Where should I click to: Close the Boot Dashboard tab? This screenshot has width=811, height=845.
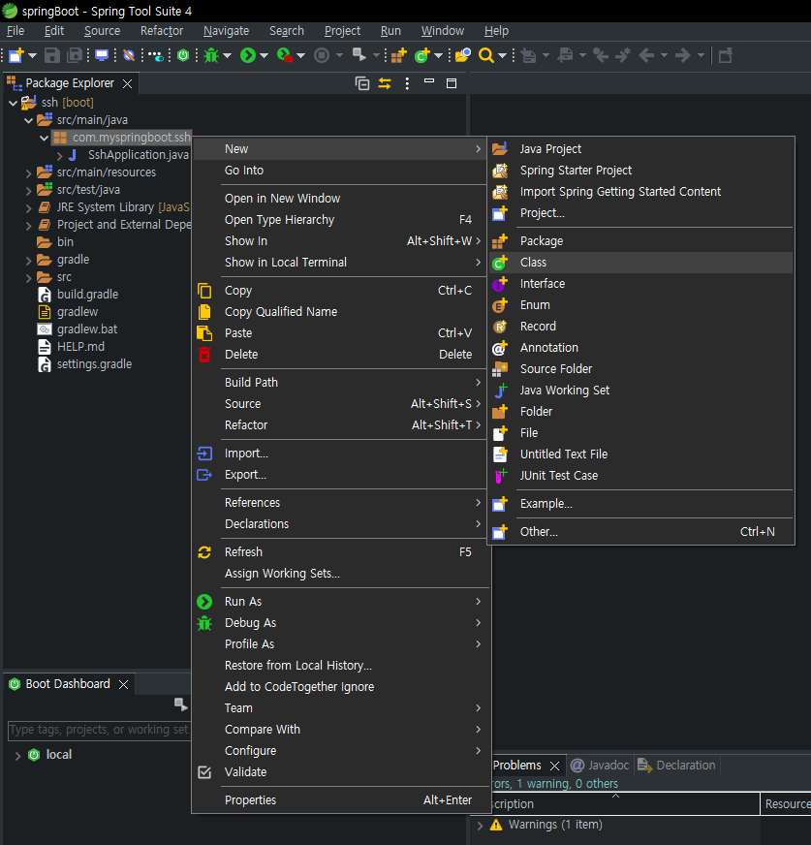[123, 684]
